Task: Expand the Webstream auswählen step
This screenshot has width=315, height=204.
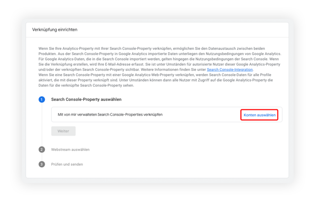Action: tap(70, 150)
